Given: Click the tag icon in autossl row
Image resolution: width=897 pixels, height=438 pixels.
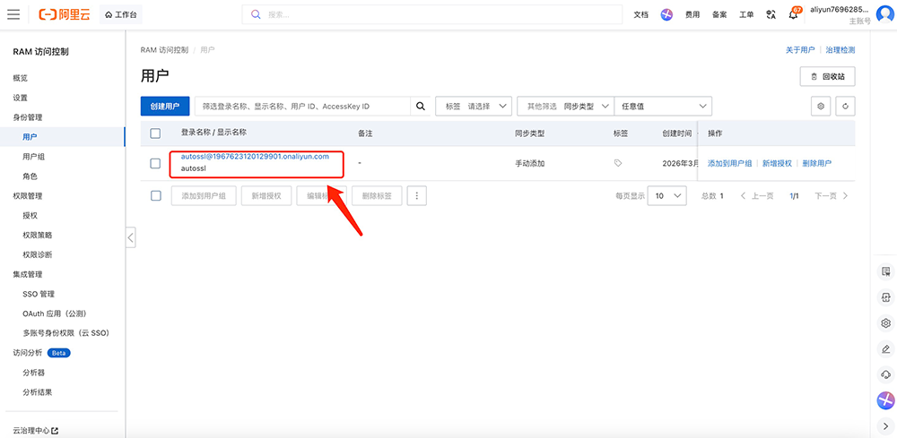Looking at the screenshot, I should [x=618, y=163].
